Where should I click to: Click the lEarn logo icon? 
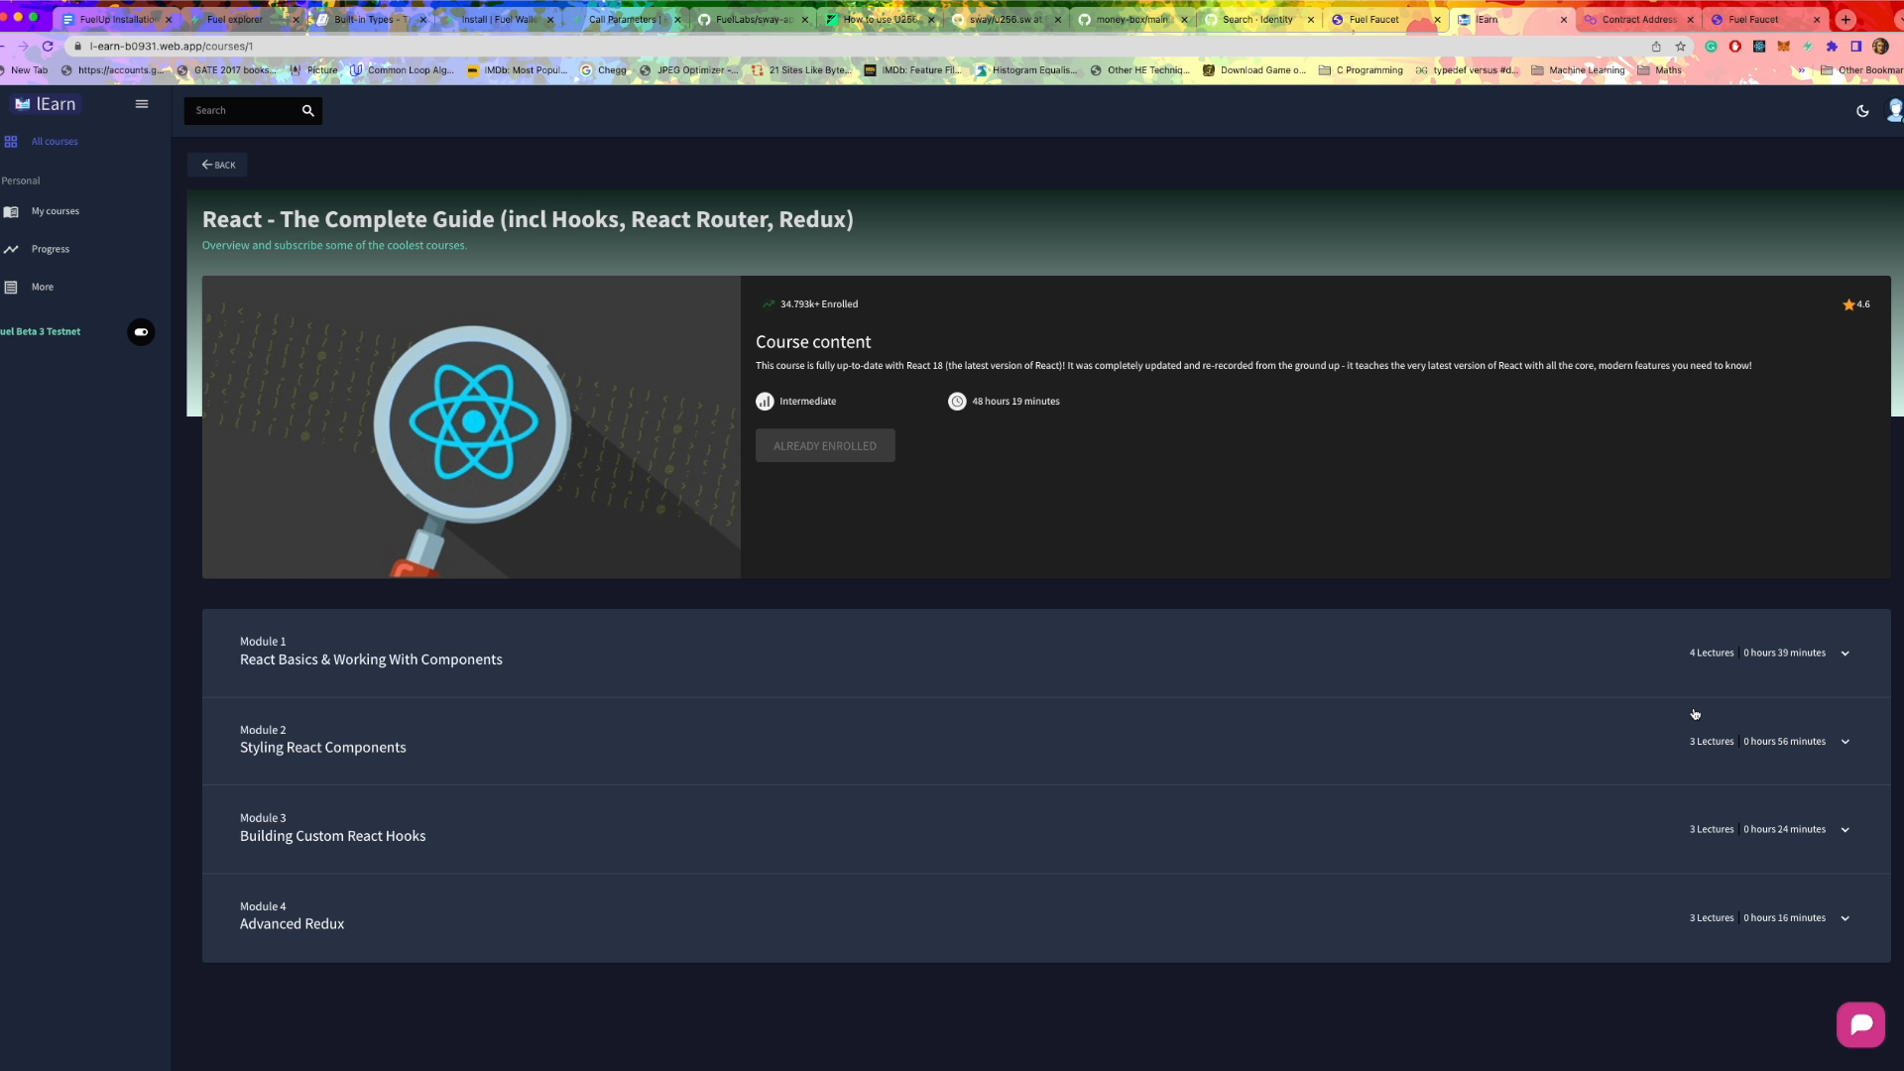point(22,104)
